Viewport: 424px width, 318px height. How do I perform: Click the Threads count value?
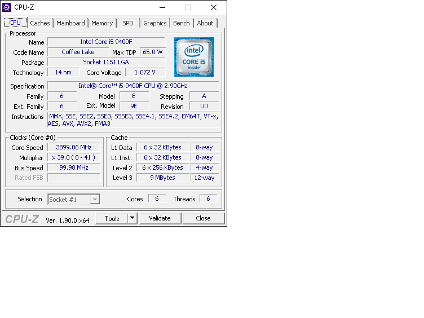[208, 198]
